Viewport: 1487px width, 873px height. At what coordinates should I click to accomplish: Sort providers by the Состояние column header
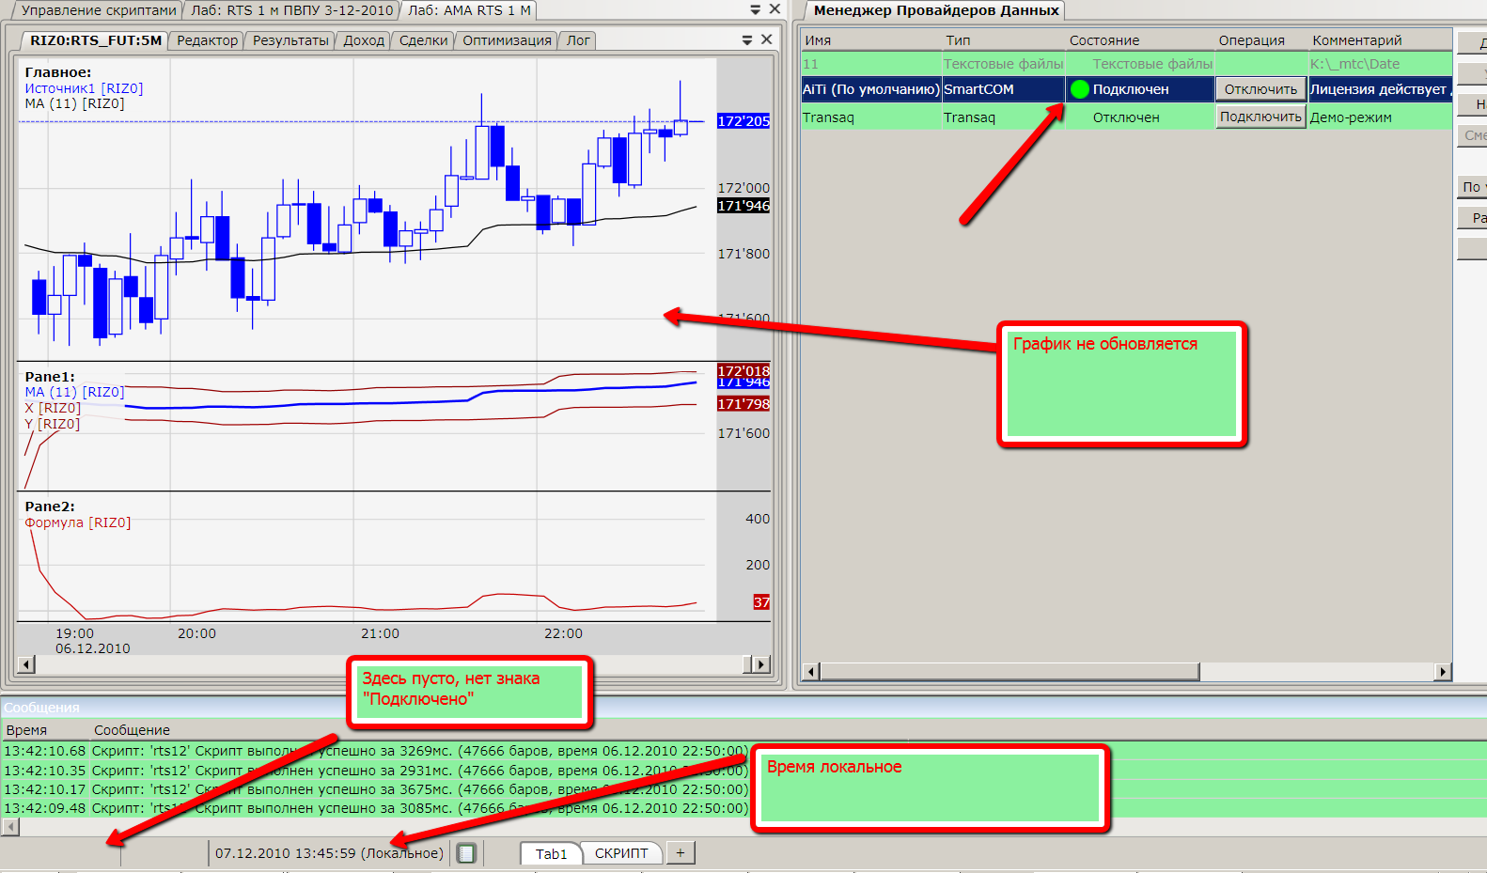pyautogui.click(x=1104, y=40)
